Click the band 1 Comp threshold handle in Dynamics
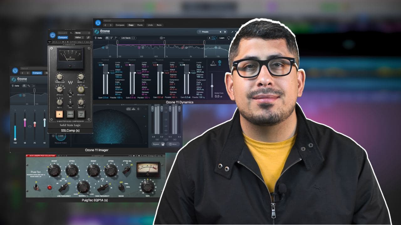 (108, 73)
